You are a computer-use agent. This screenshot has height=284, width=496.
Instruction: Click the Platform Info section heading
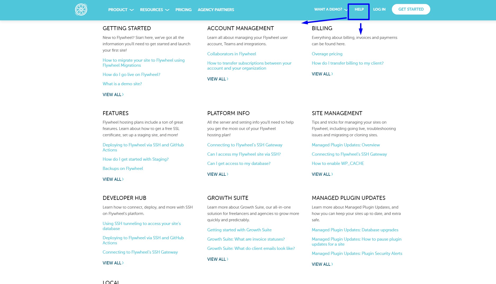point(228,113)
